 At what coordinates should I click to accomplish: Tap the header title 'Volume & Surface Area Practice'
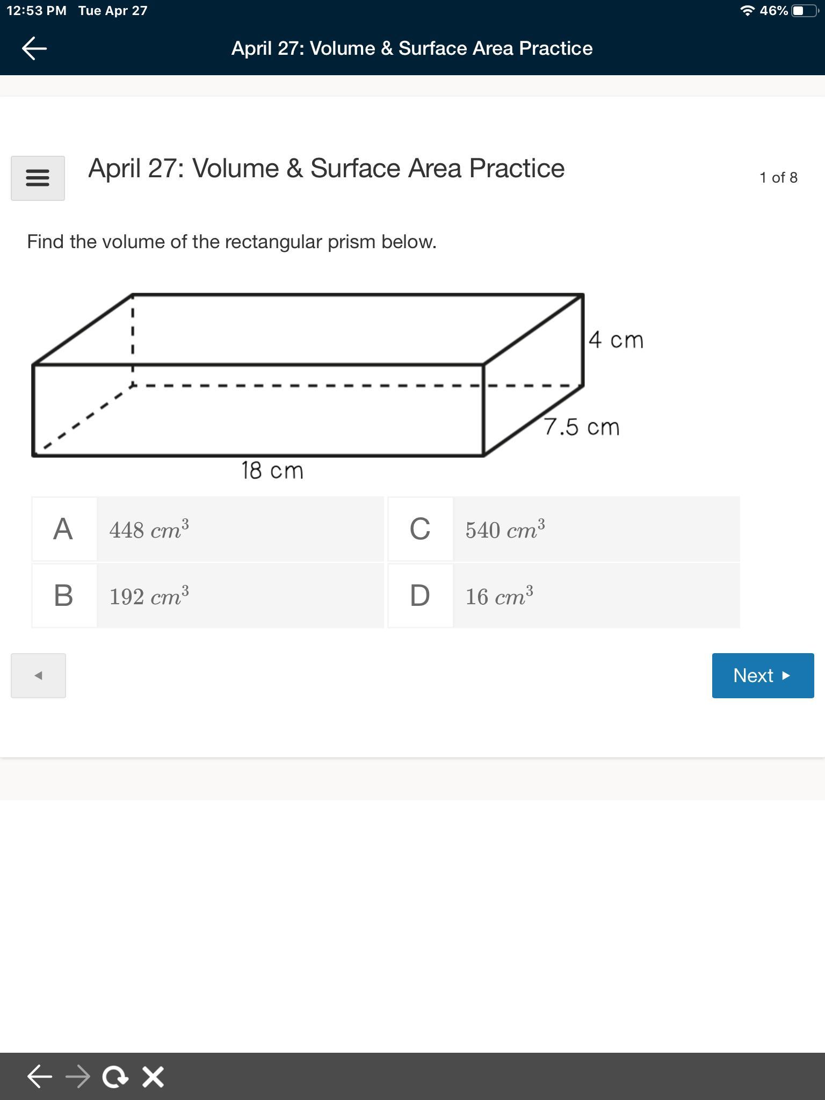pyautogui.click(x=412, y=48)
